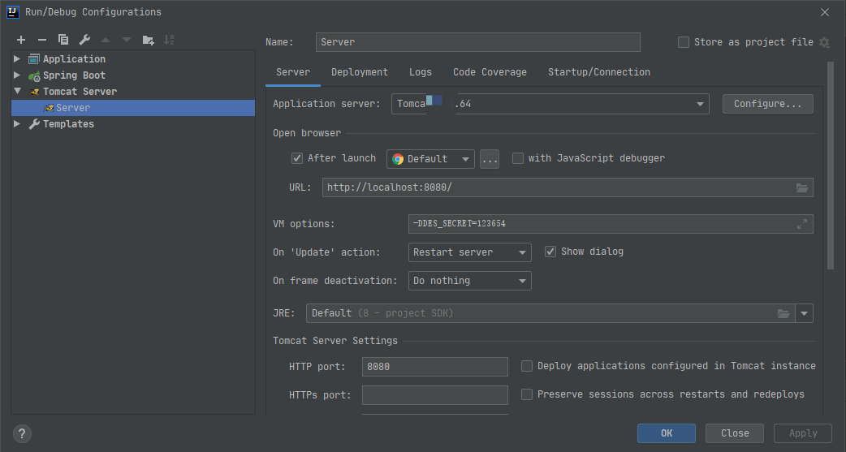This screenshot has width=846, height=452.
Task: Open the On 'Update' action dropdown
Action: click(x=469, y=252)
